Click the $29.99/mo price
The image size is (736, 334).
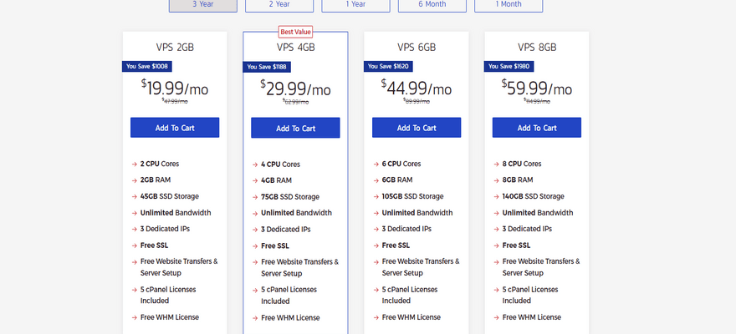[295, 88]
